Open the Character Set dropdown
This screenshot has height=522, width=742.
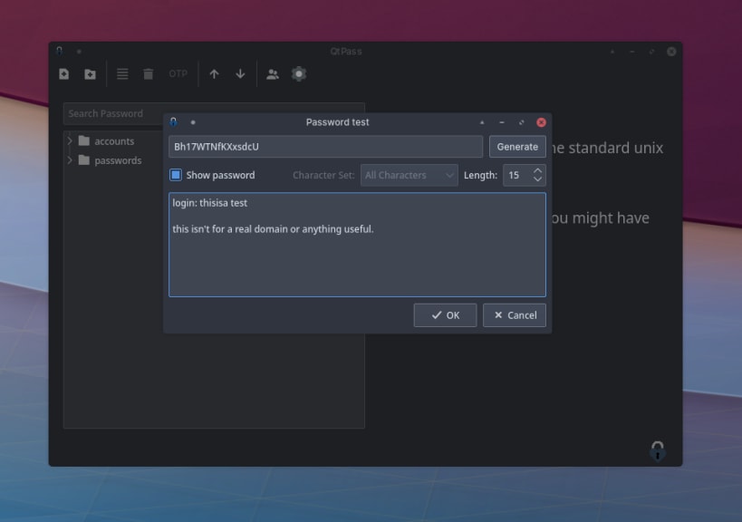pos(408,175)
